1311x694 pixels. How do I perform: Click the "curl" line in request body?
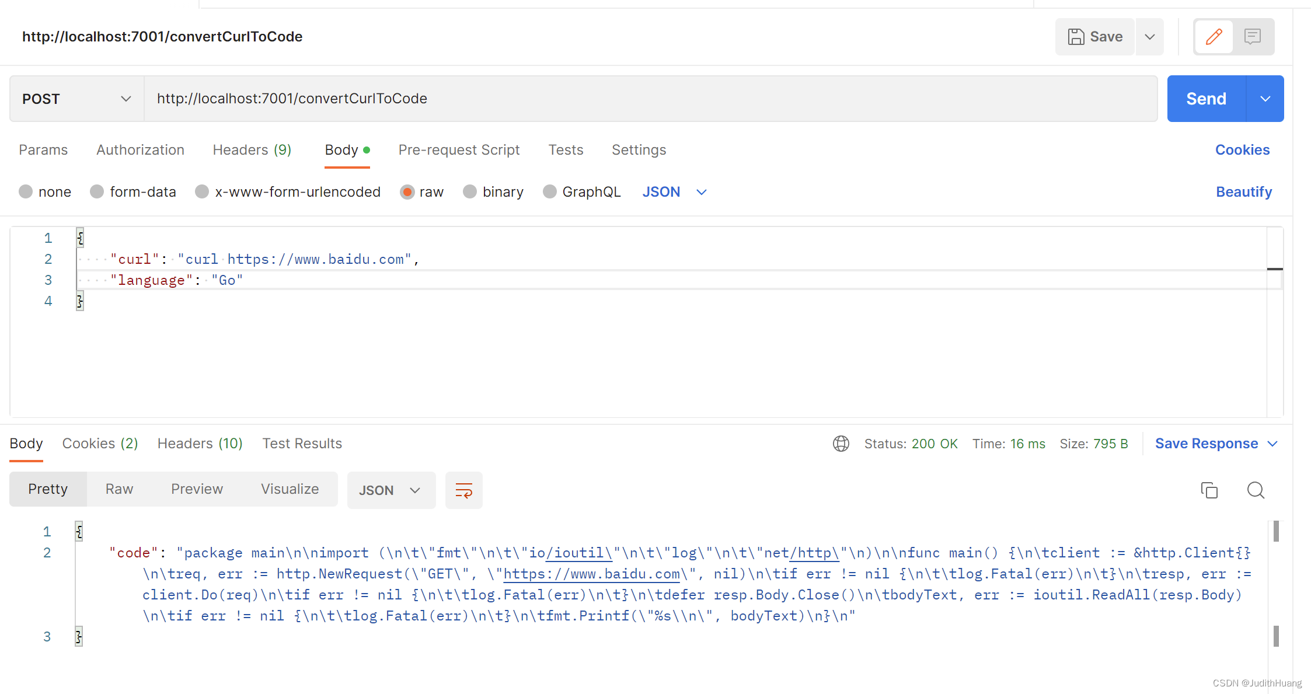point(264,259)
